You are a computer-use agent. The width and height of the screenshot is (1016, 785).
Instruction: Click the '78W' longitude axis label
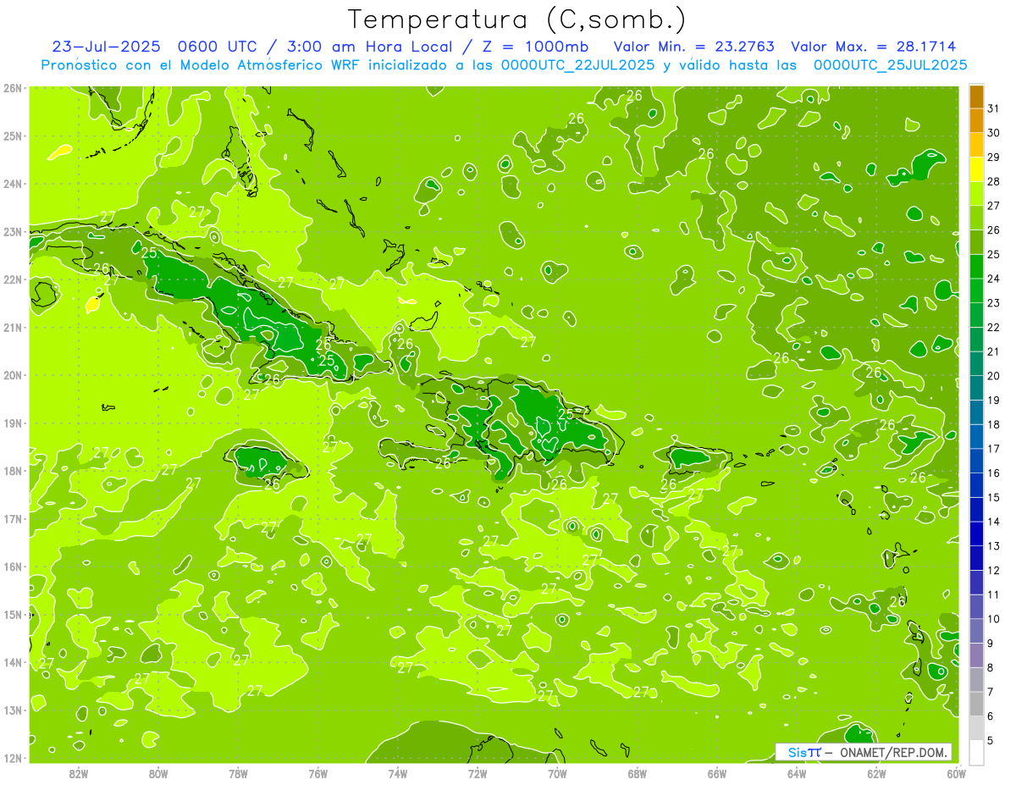(x=238, y=773)
